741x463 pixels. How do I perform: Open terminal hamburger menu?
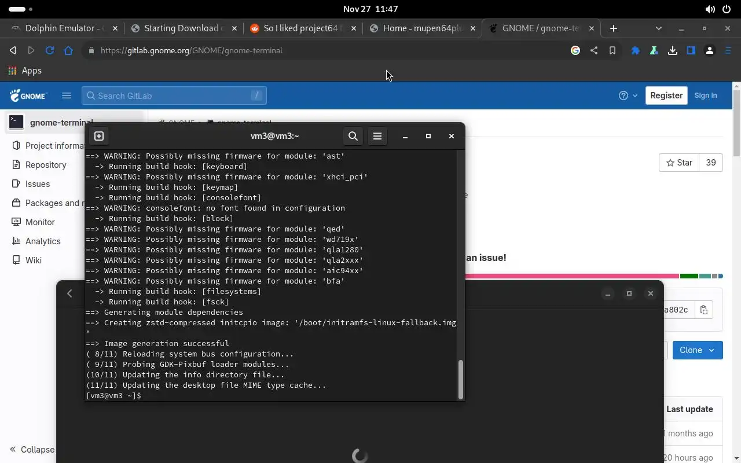click(x=377, y=136)
